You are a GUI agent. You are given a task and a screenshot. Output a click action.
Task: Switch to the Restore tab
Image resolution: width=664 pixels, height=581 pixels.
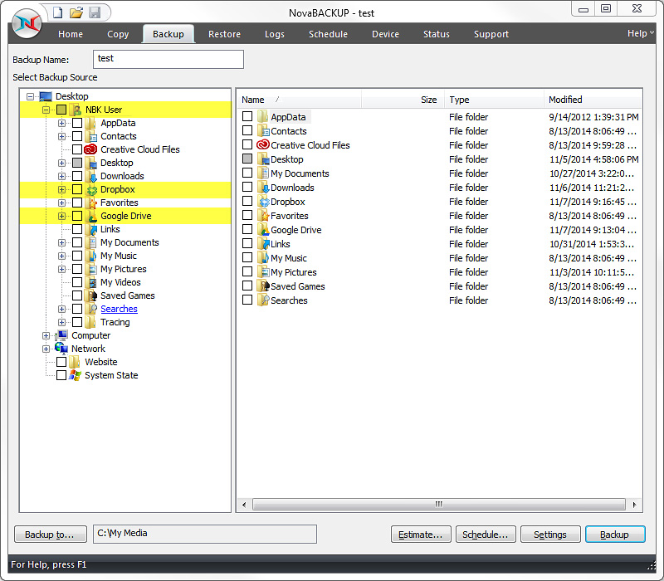tap(224, 34)
